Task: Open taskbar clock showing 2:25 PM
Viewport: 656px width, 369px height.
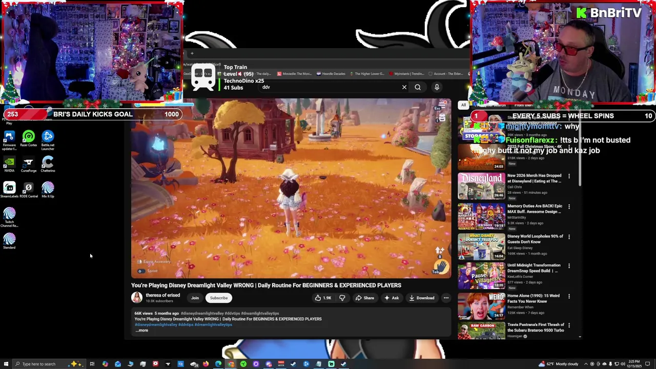Action: pos(634,364)
